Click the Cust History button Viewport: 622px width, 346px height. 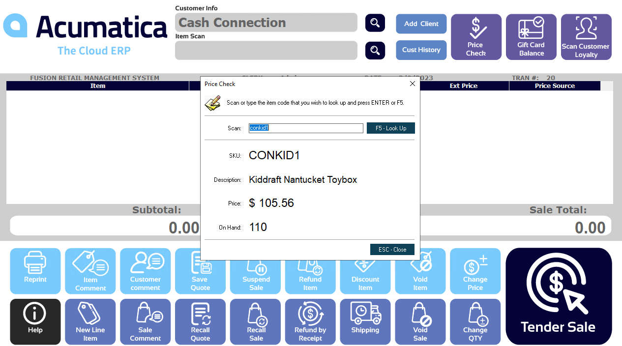421,50
